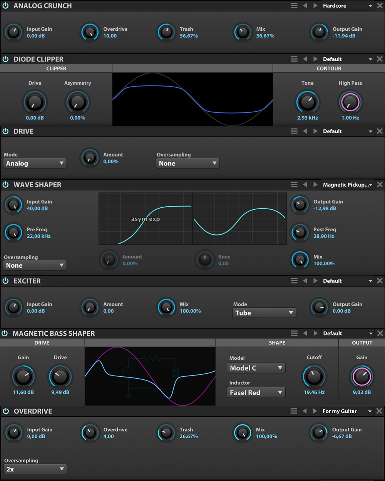Screen dimensions: 385x481
Task: Open Drive Oversampling None dropdown
Action: tap(188, 163)
